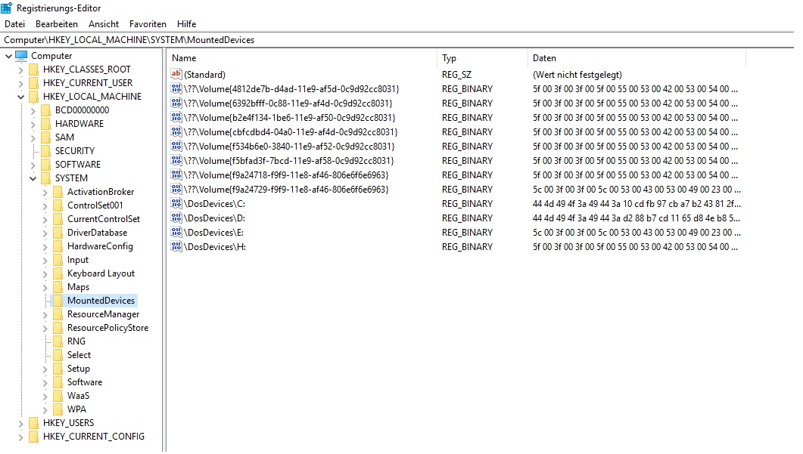Sort by the Daten column header
Image resolution: width=803 pixels, height=454 pixels.
(x=636, y=58)
